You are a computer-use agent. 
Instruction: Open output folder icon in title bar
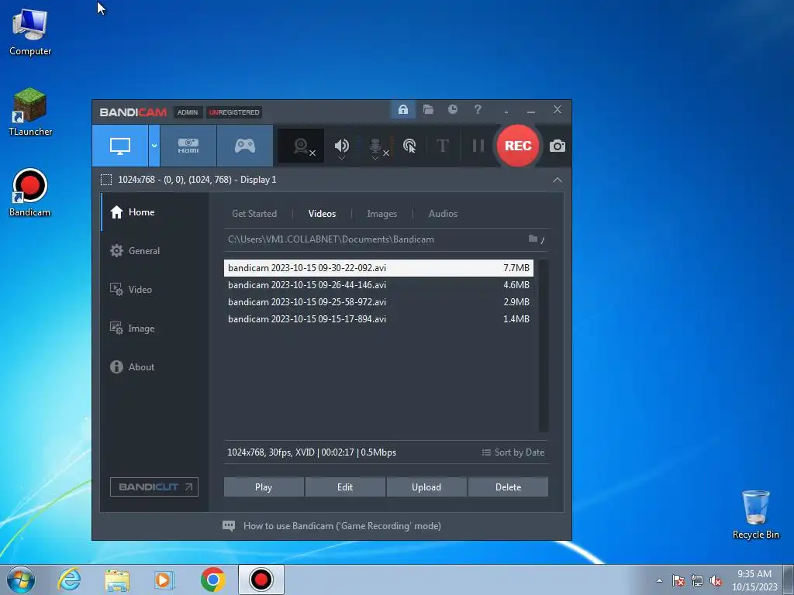tap(428, 109)
